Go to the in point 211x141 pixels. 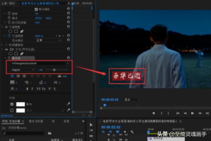[178, 113]
